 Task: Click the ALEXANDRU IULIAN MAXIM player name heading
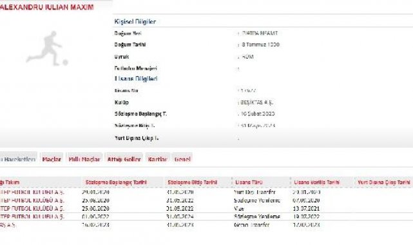pos(46,7)
